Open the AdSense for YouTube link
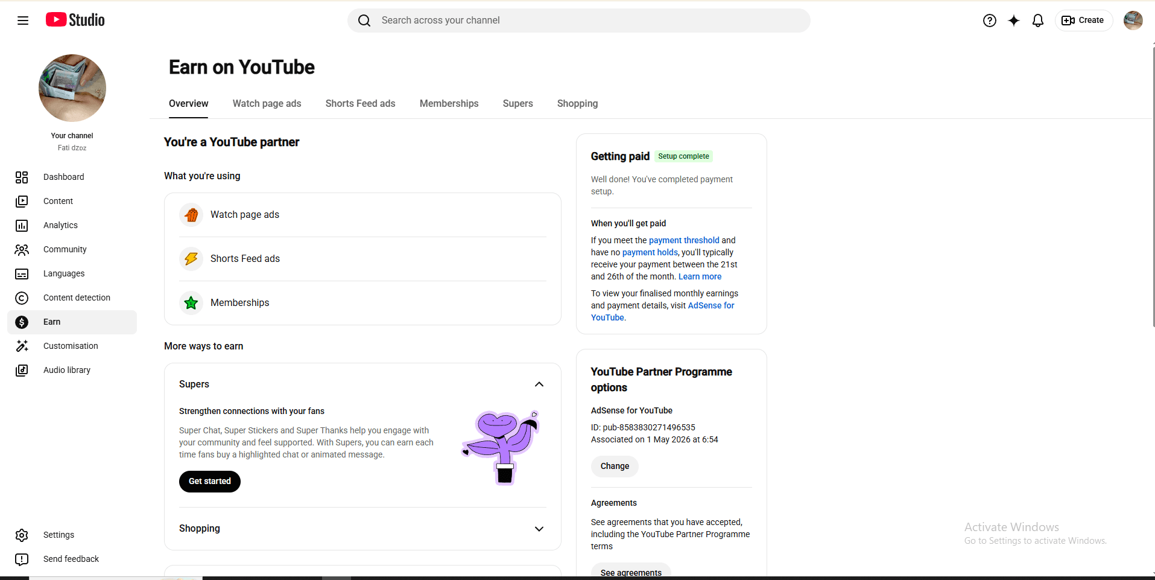The image size is (1155, 580). point(711,305)
